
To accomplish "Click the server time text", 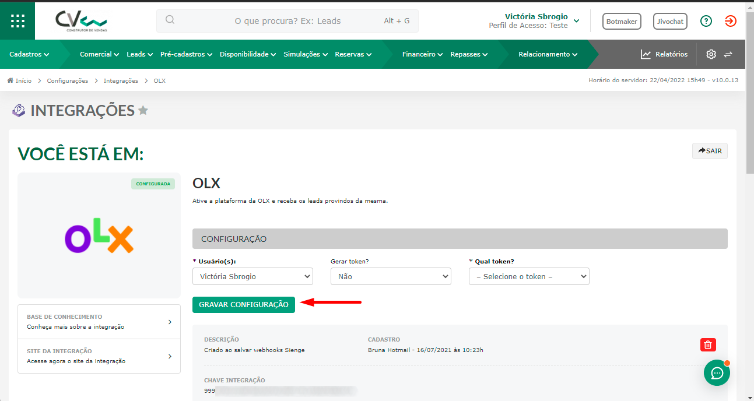I will coord(664,80).
